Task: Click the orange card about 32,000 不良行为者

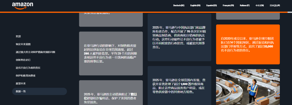Action: tap(248, 44)
